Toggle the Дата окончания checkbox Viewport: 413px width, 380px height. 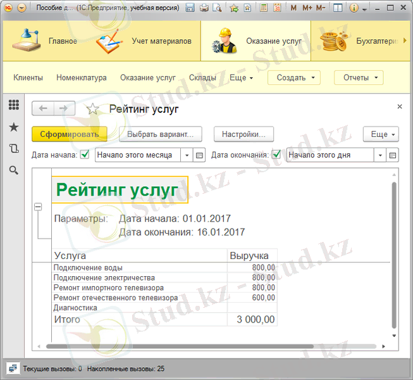(276, 155)
